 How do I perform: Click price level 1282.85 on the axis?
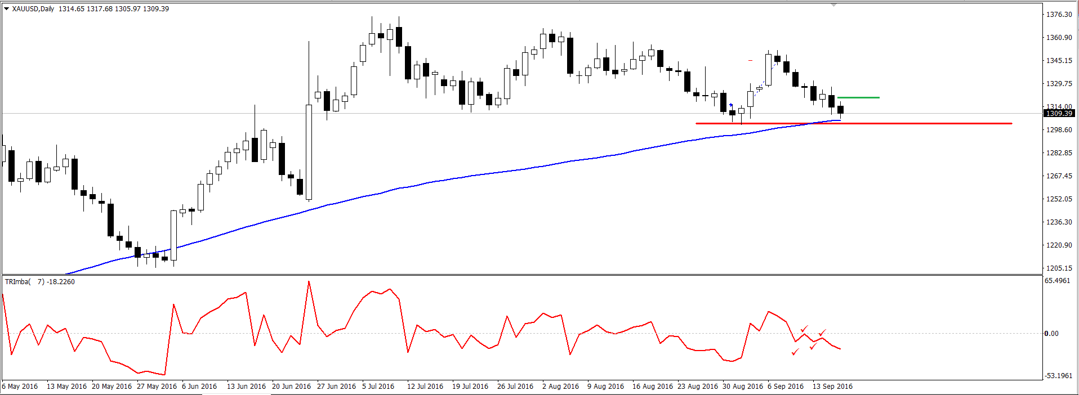click(x=1059, y=153)
